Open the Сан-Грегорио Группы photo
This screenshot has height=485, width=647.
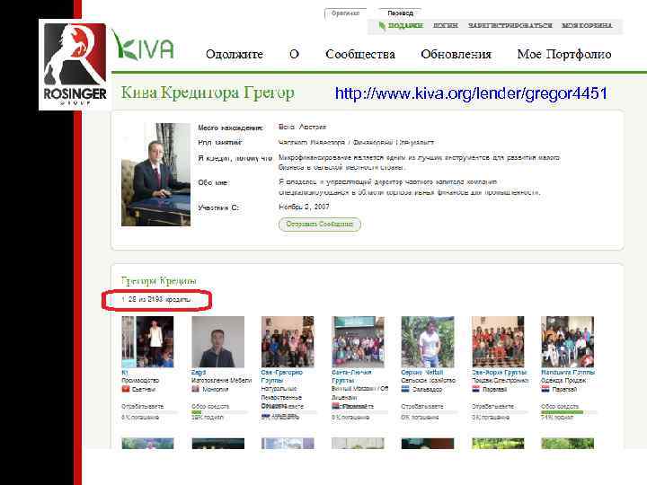tap(288, 342)
